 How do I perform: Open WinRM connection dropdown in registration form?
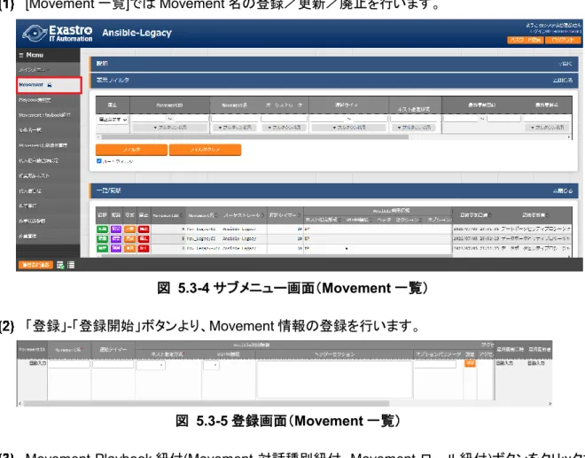[x=212, y=365]
